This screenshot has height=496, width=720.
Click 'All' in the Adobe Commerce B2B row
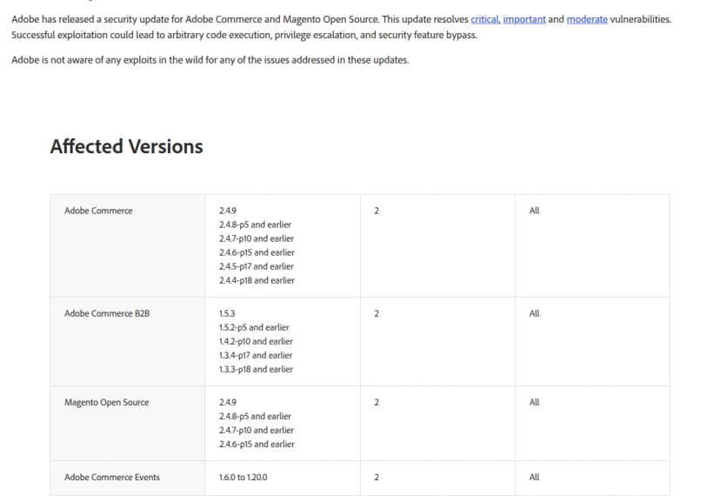coord(534,313)
